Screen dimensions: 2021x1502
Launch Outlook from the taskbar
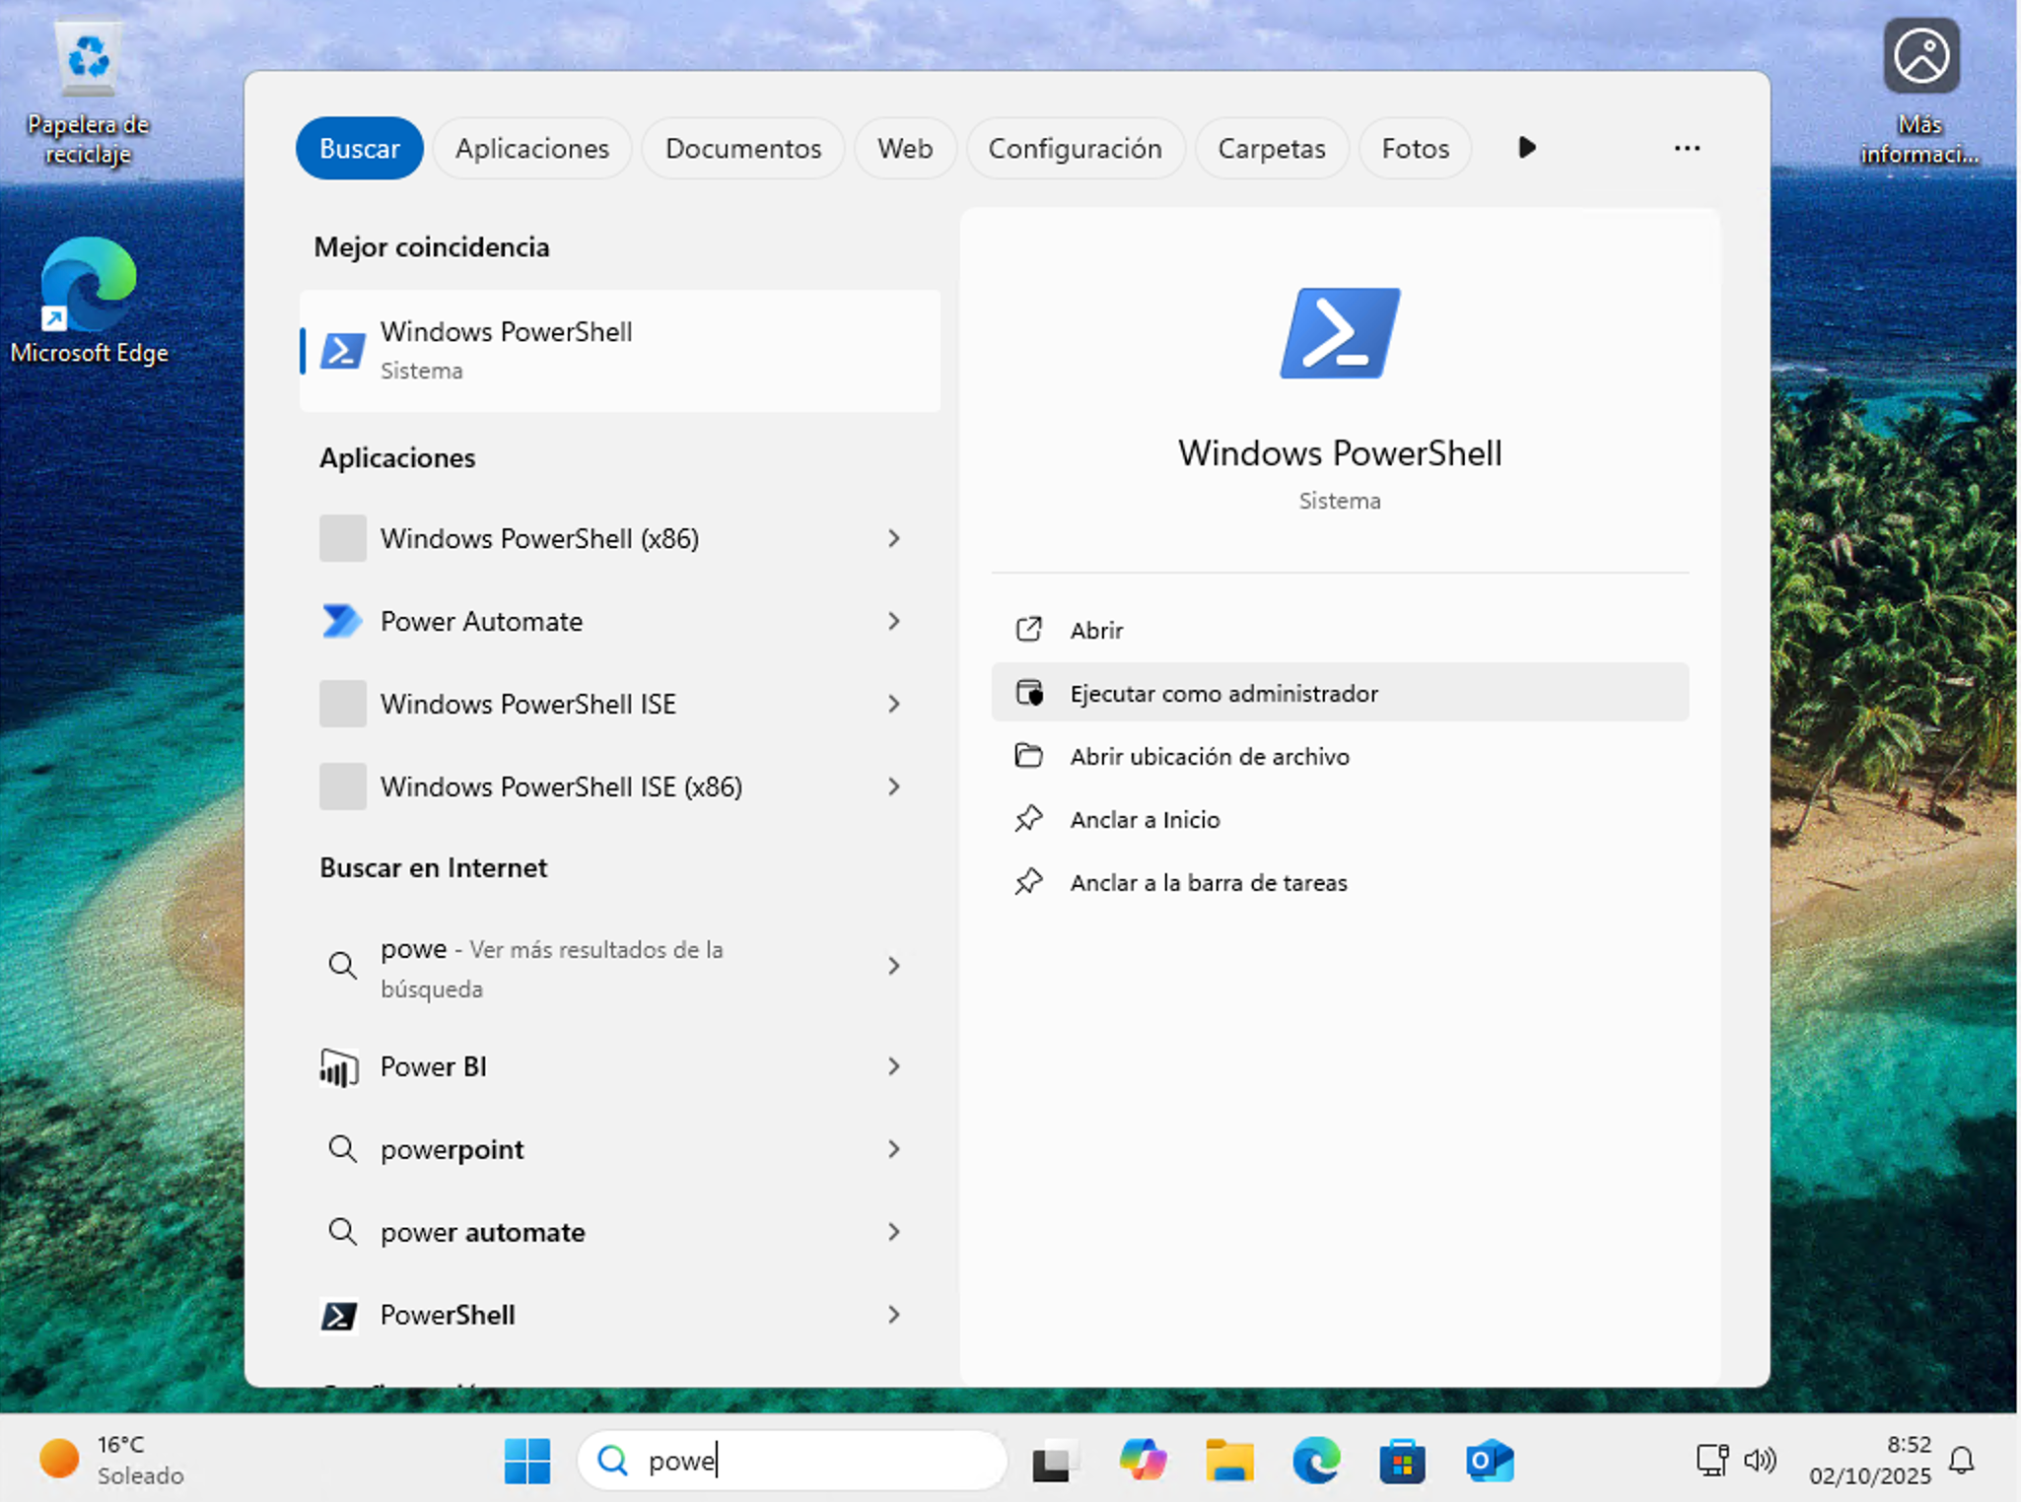[x=1490, y=1460]
